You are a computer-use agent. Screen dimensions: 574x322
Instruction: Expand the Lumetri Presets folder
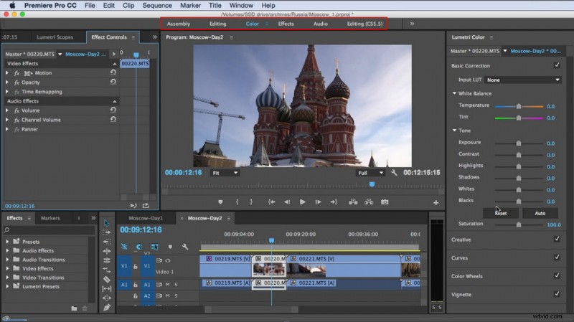[x=7, y=286]
